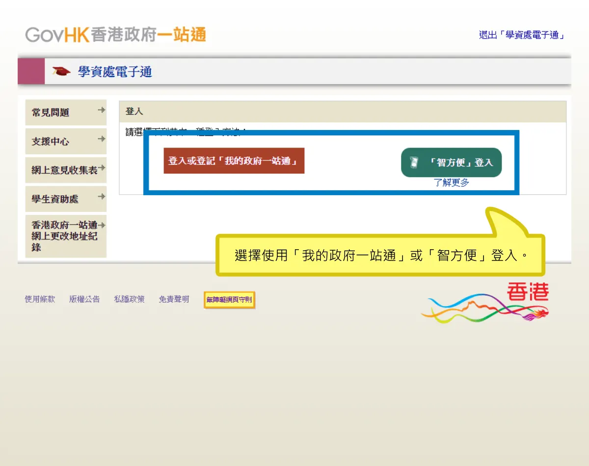The width and height of the screenshot is (589, 466).
Task: Click the 智方便 phone icon on the login button
Action: pyautogui.click(x=414, y=162)
